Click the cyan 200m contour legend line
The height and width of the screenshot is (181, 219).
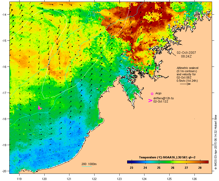coord(87,166)
